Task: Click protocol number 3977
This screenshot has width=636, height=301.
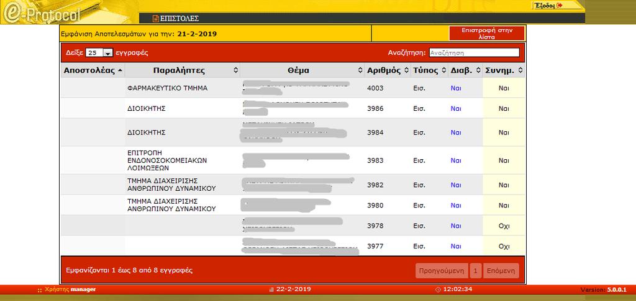Action: coord(375,246)
